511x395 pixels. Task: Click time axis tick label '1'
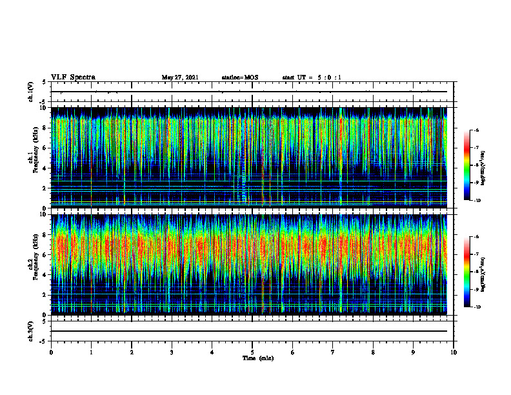tap(91, 352)
